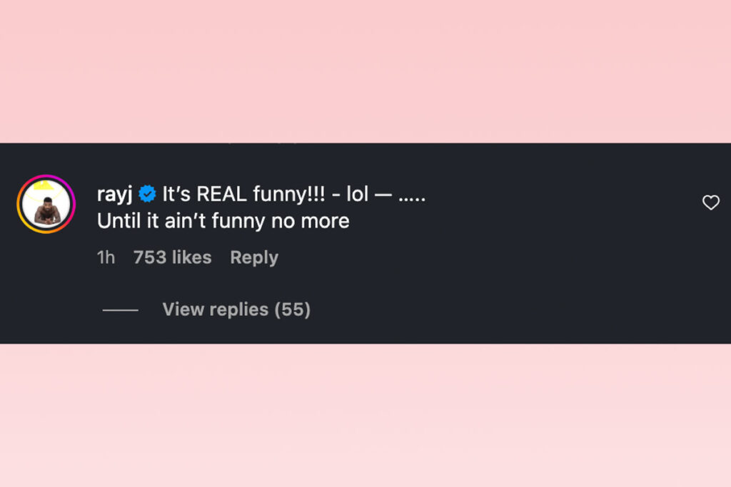Click the pink area below the comment panel
Viewport: 731px width, 487px height.
[x=365, y=415]
